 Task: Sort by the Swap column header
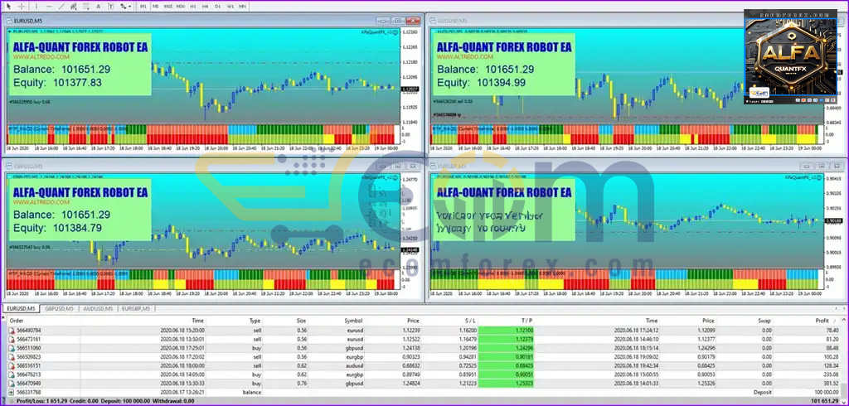click(x=764, y=321)
